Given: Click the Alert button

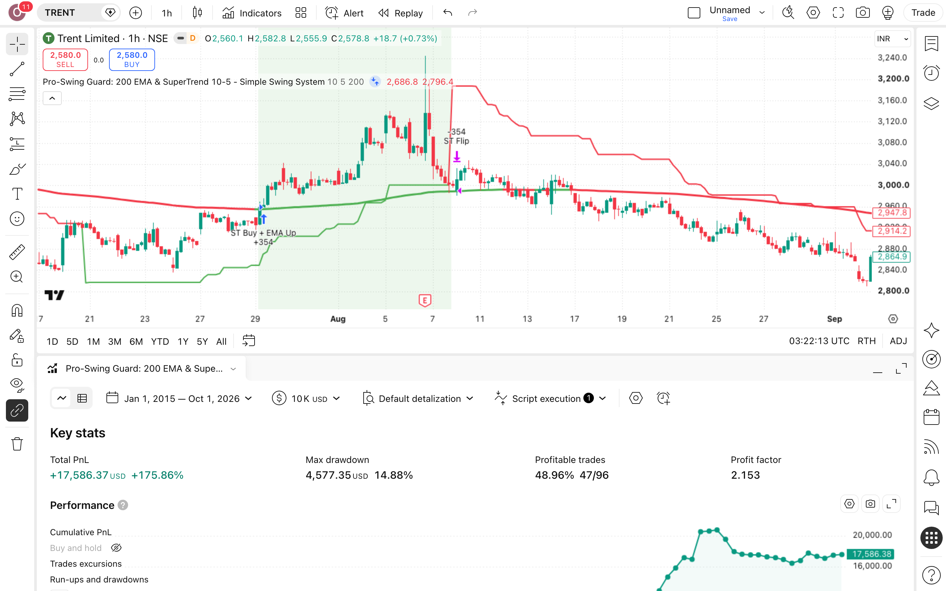Looking at the screenshot, I should coord(344,13).
